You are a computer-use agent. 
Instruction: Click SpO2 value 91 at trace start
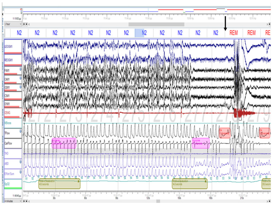tap(27, 179)
